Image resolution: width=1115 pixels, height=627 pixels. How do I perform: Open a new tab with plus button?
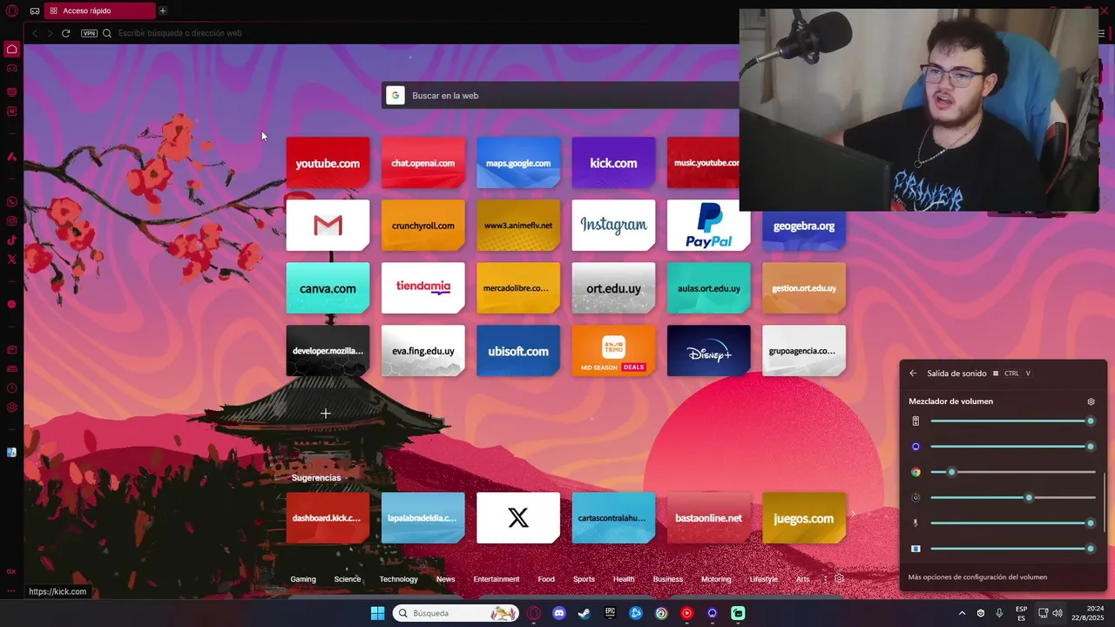[162, 10]
